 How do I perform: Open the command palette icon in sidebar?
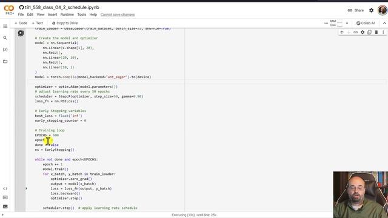coord(5,197)
